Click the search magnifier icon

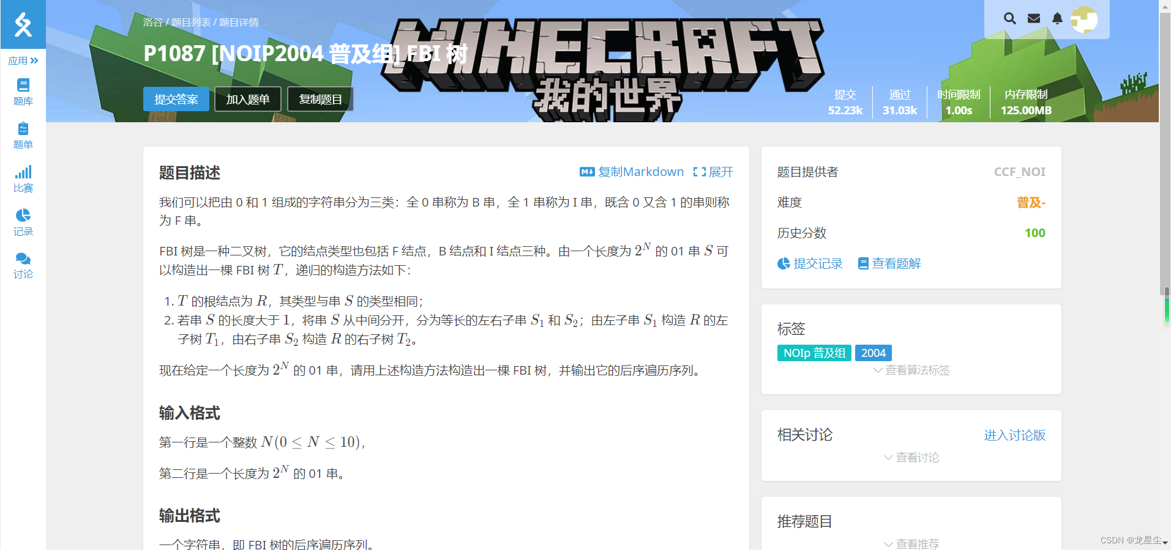point(1009,18)
